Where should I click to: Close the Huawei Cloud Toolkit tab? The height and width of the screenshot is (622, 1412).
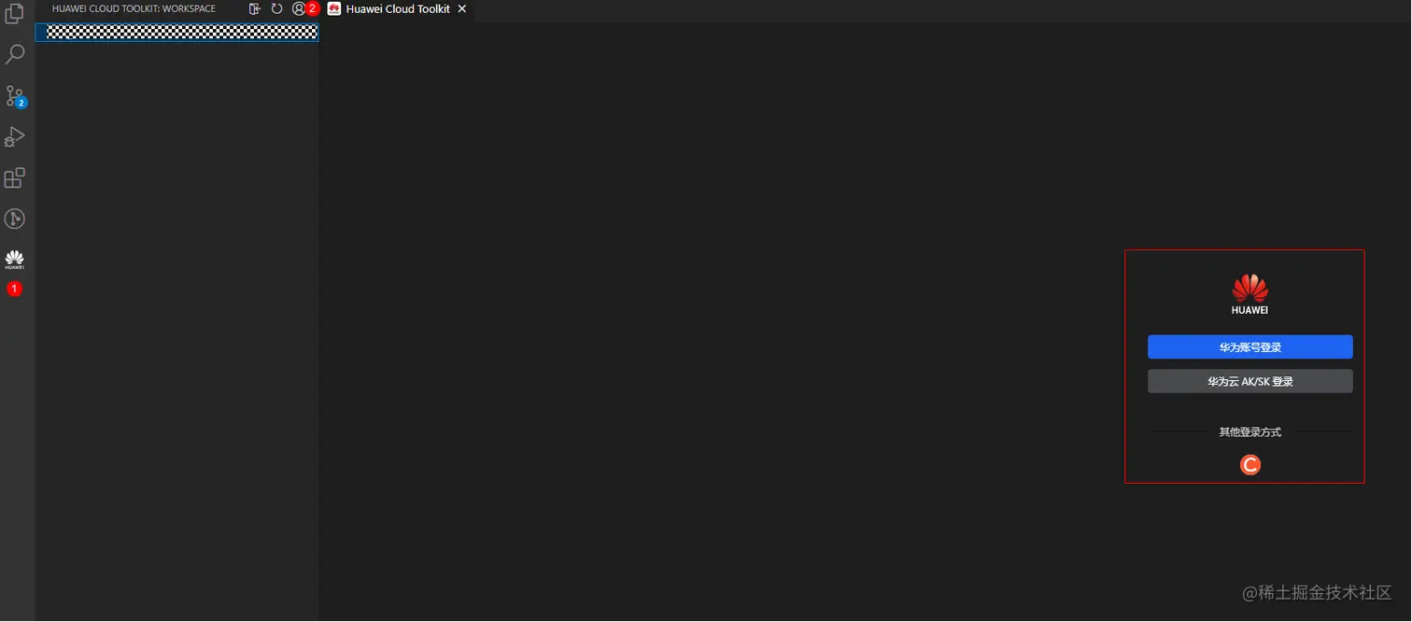(x=461, y=8)
